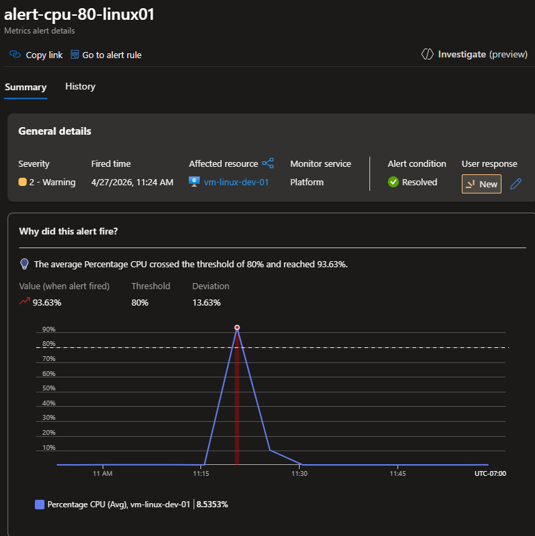This screenshot has height=536, width=535.
Task: Click the 10% y-axis label
Action: click(x=49, y=447)
